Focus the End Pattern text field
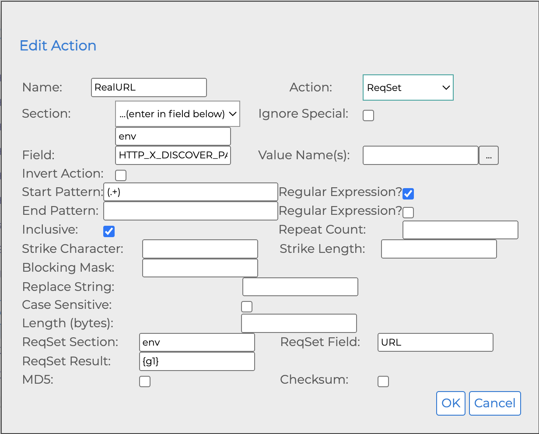This screenshot has height=434, width=539. pos(191,211)
